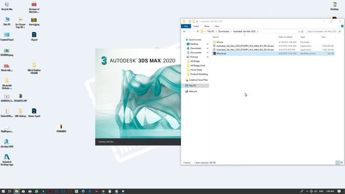Screen dimensions: 345x194
Task: Select Pictures in the navigation pane
Action: 194,57
